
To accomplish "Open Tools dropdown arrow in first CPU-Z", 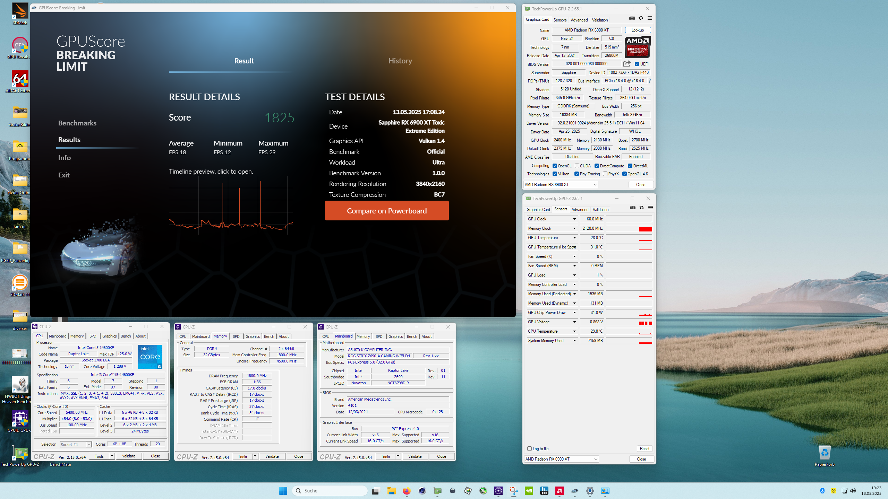I will click(x=112, y=456).
